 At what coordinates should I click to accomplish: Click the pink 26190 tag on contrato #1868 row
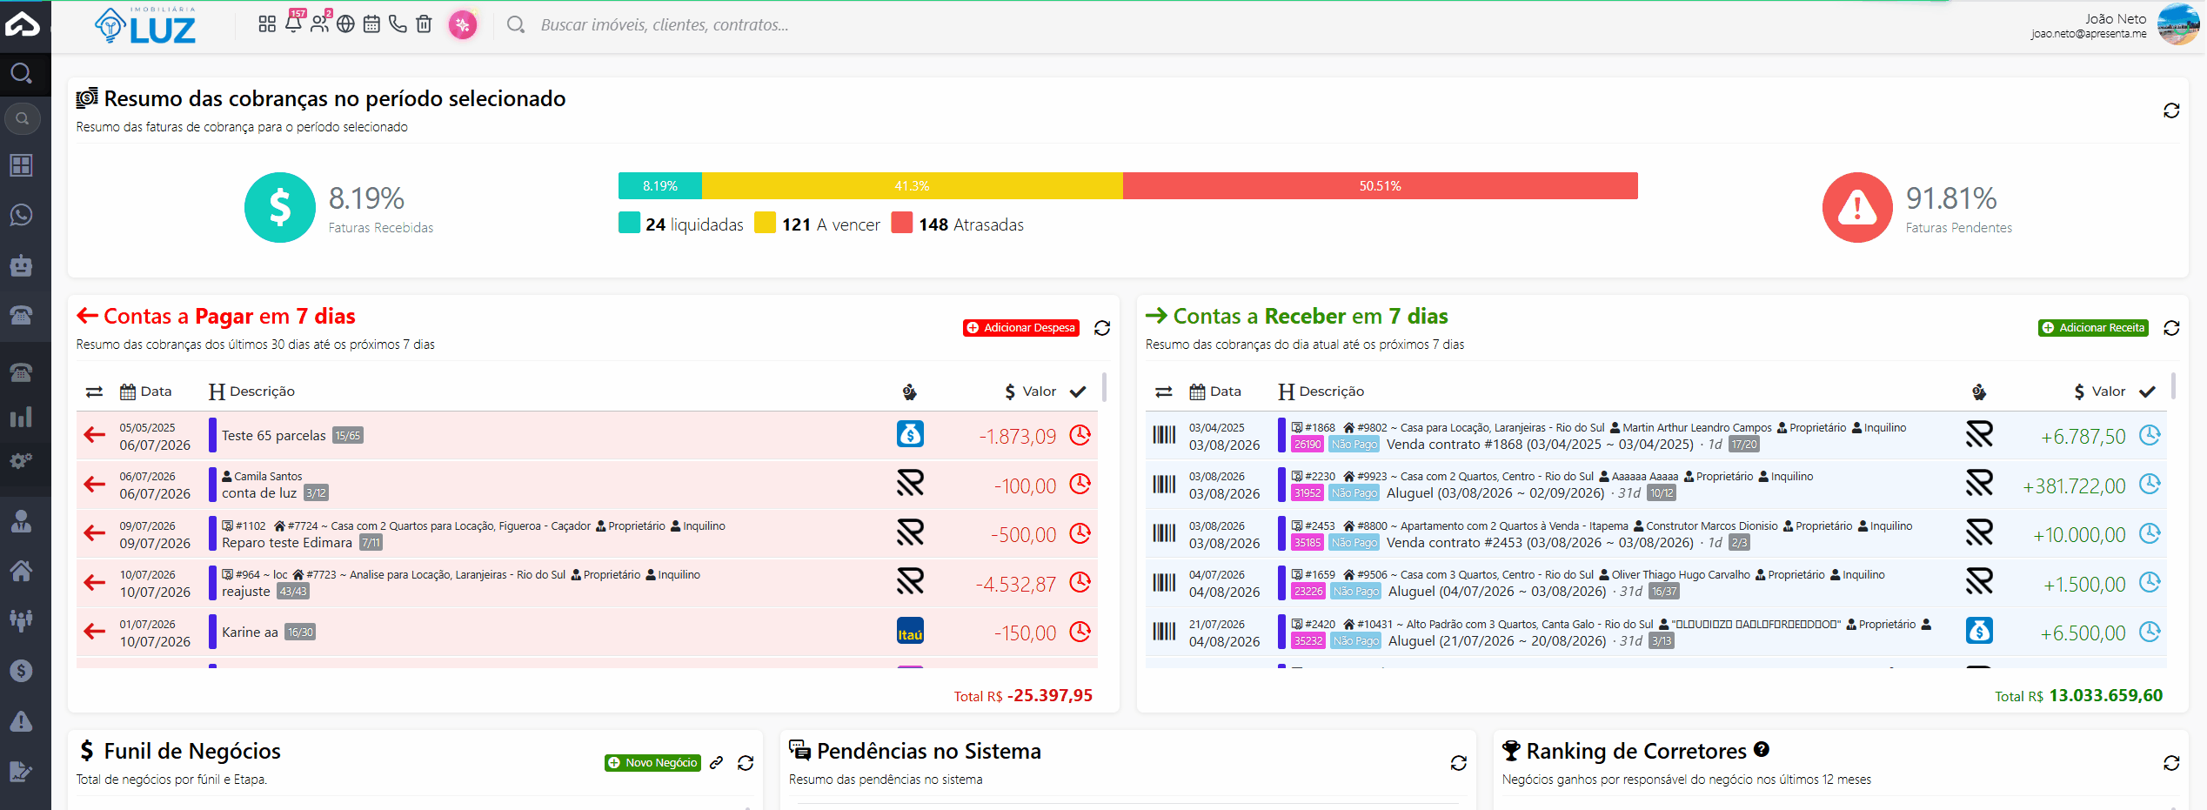point(1307,445)
